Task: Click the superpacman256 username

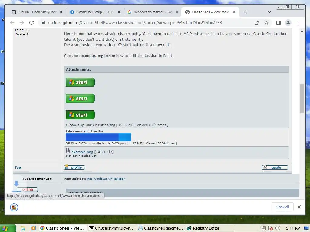Action: point(37,179)
